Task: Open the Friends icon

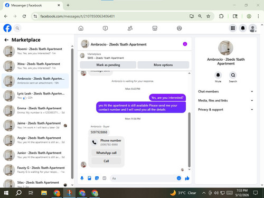Action: tap(130, 29)
